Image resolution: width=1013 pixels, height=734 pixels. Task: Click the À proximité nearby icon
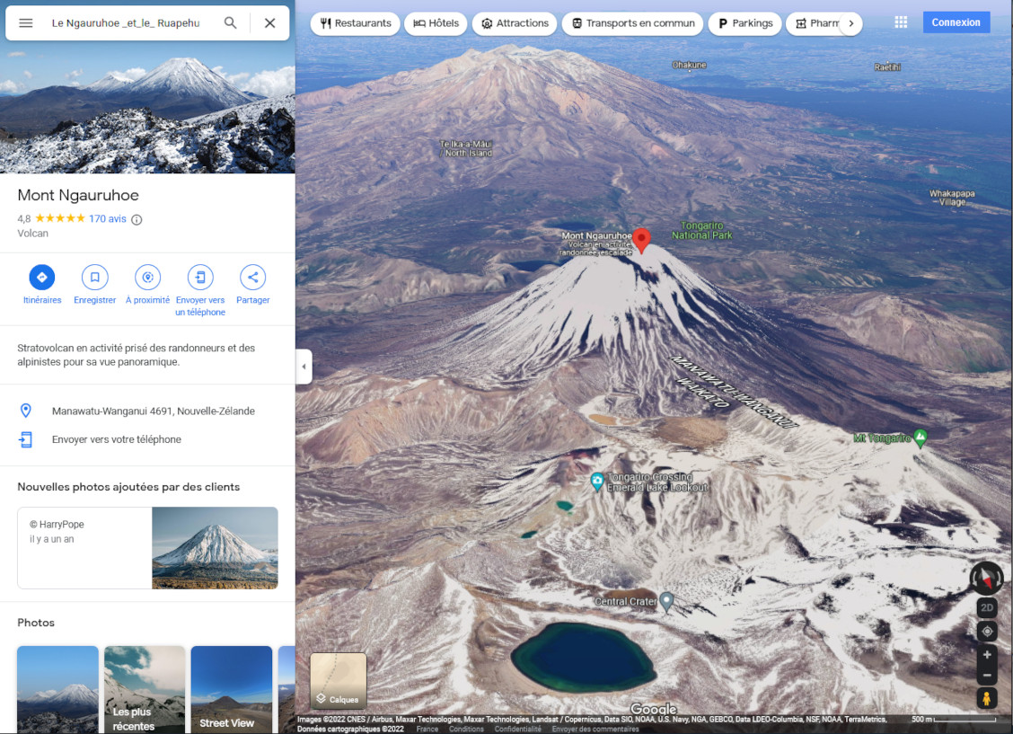147,278
